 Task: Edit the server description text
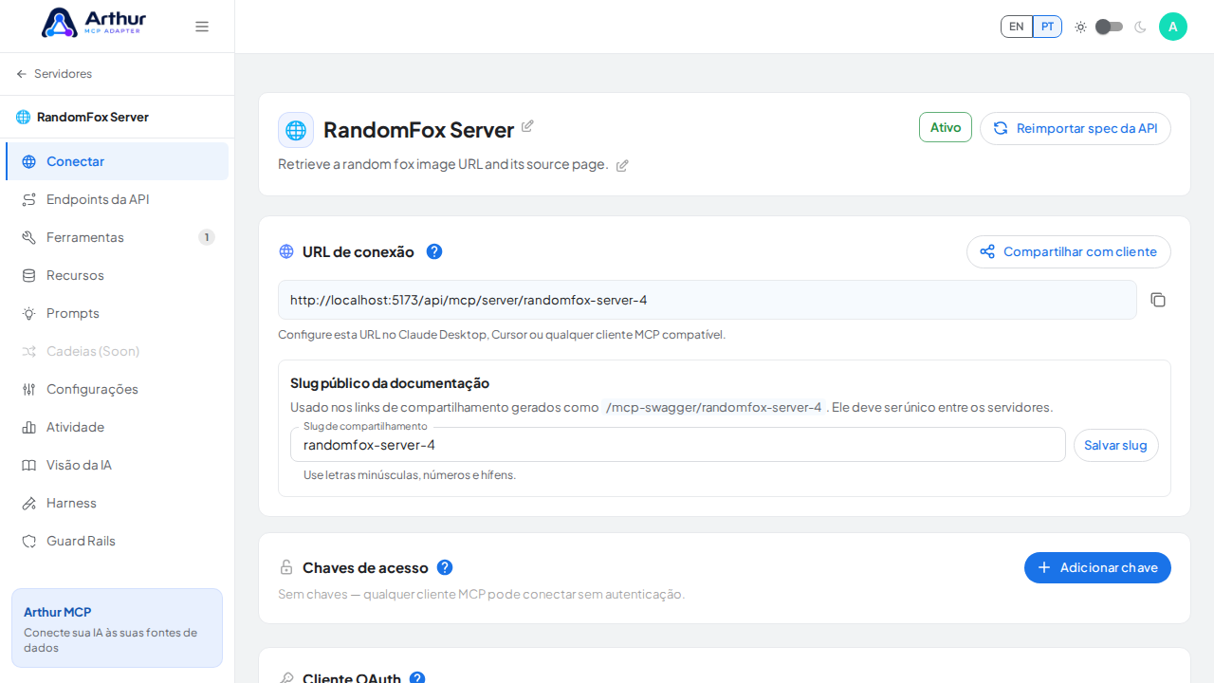(x=622, y=166)
